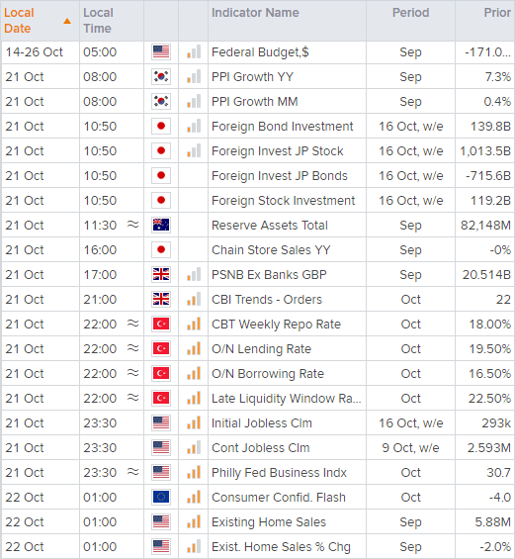The height and width of the screenshot is (559, 515).
Task: Click importance bars icon for Existing Home Sales
Action: (194, 521)
